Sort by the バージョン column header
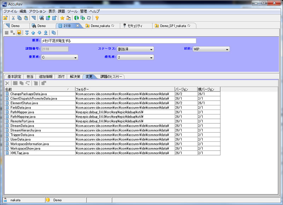This screenshot has height=205, width=283. tap(186, 89)
